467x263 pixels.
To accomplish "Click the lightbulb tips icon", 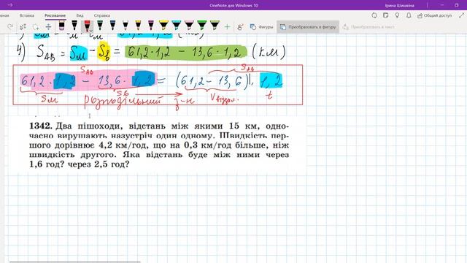I will (397, 15).
